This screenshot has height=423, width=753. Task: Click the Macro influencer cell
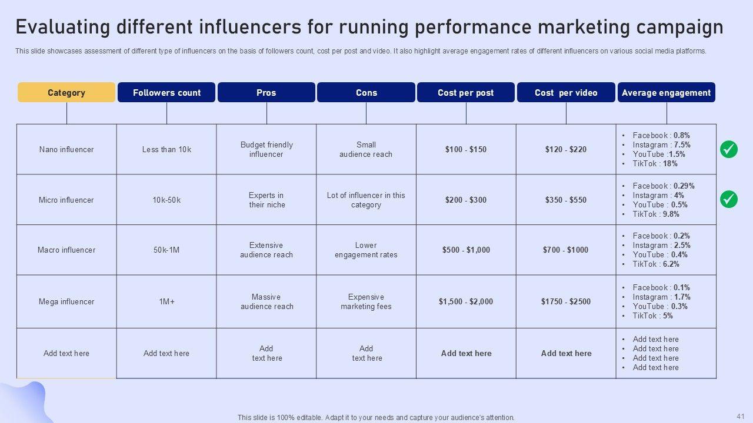66,250
